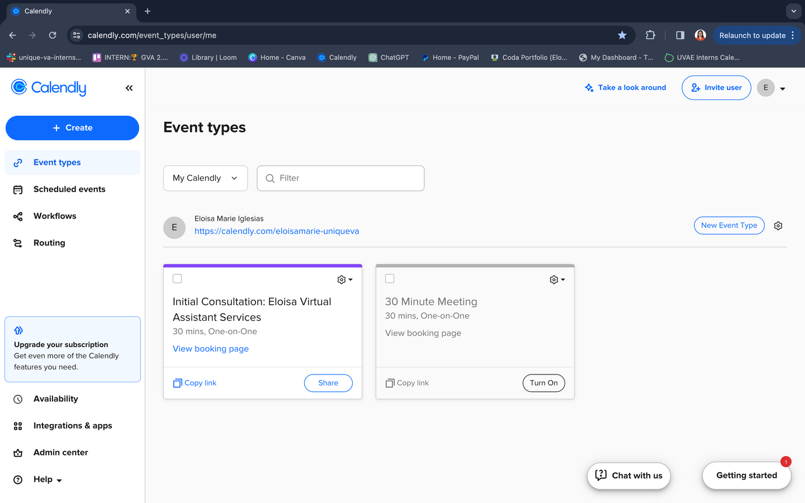Image resolution: width=805 pixels, height=503 pixels.
Task: Open Scheduled events in the sidebar
Action: click(x=73, y=189)
